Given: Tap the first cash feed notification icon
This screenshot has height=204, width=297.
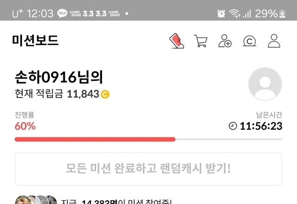Looking at the screenshot, I should click(75, 13).
